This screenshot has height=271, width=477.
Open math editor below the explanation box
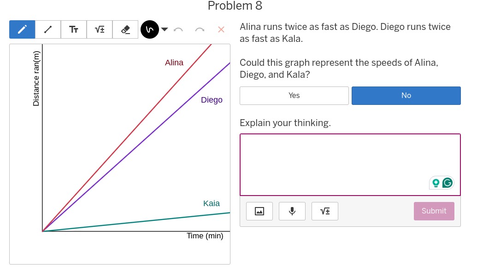pos(325,211)
